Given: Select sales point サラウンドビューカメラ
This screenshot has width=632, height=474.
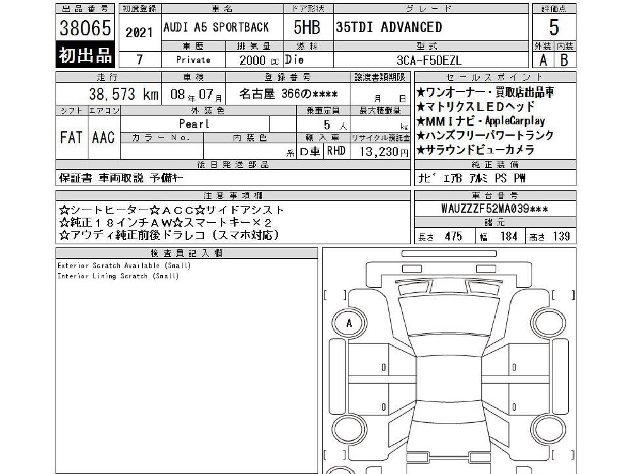Looking at the screenshot, I should coord(475,150).
